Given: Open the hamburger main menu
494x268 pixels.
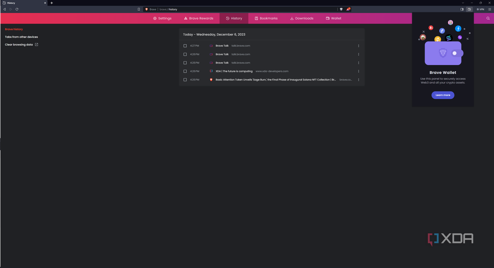Looking at the screenshot, I should (x=490, y=9).
